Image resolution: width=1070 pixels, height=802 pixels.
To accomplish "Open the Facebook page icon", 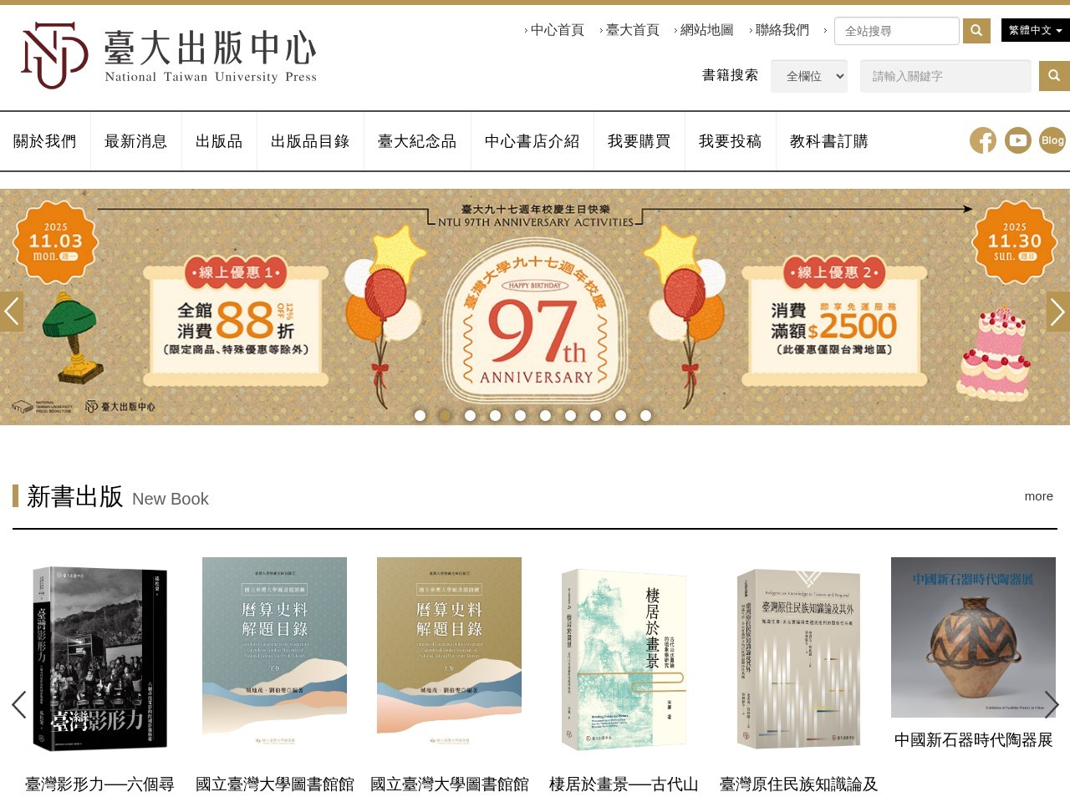I will coord(983,140).
